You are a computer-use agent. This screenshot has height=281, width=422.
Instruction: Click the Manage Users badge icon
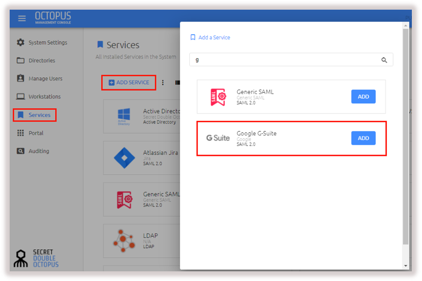20,78
